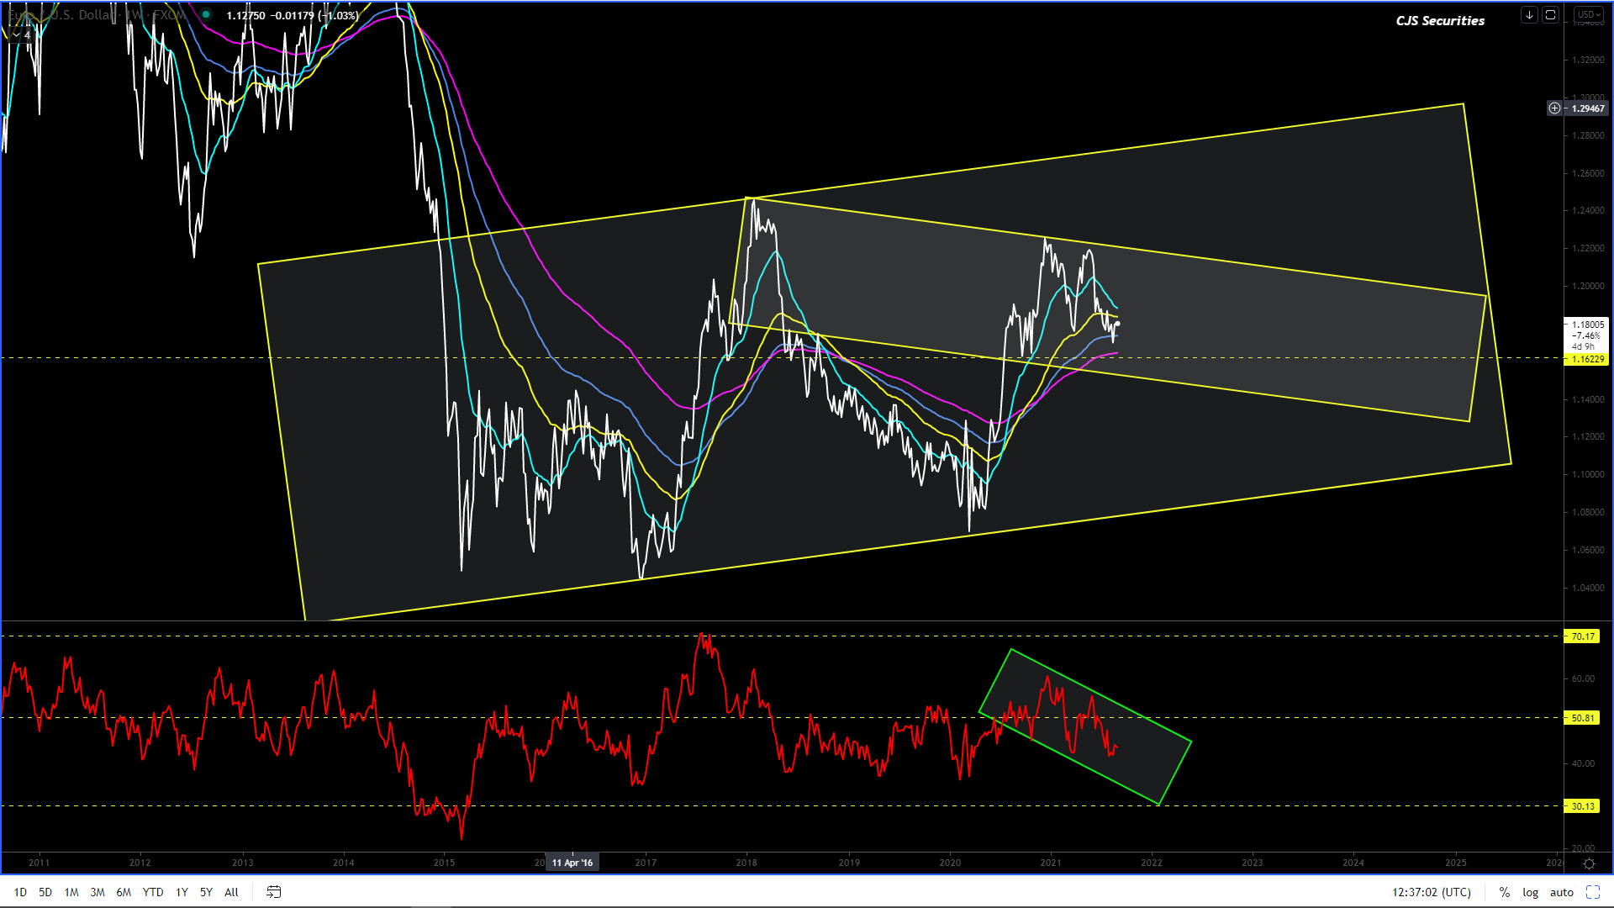Click the green market status dot
Viewport: 1614px width, 908px height.
tap(206, 14)
